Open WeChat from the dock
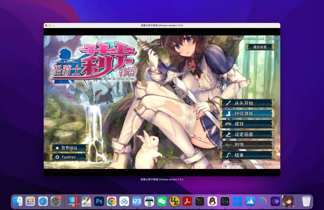Screen dimensions: 324x210 [x=162, y=201]
